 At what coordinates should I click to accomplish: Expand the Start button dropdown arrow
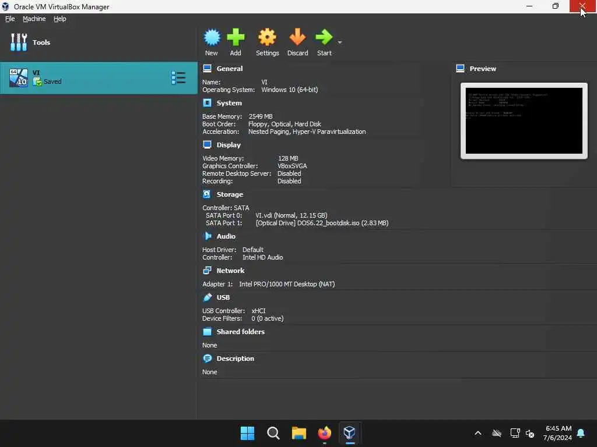340,42
